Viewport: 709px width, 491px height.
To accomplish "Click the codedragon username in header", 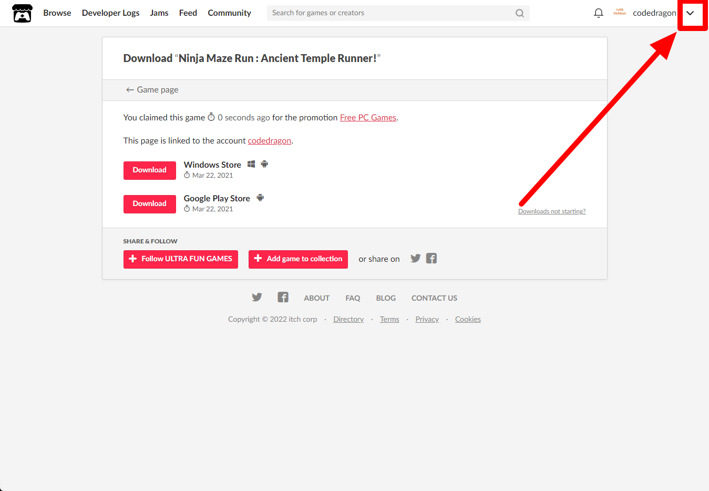I will pos(654,13).
